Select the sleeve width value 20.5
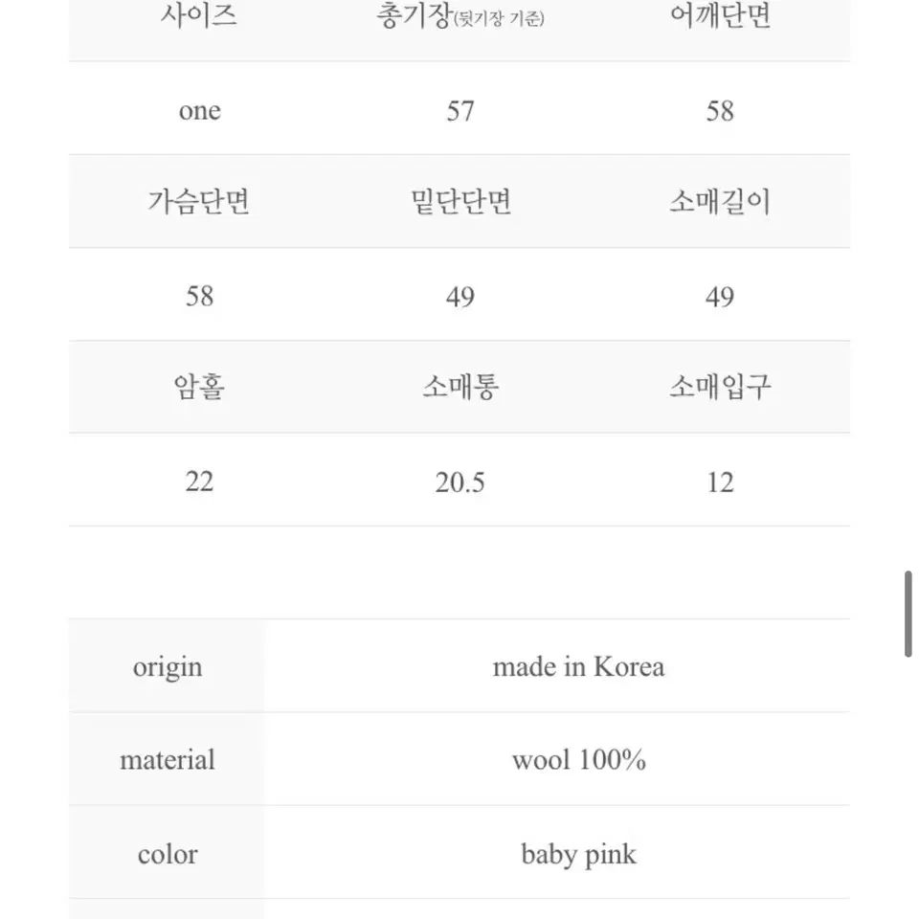 pyautogui.click(x=460, y=482)
